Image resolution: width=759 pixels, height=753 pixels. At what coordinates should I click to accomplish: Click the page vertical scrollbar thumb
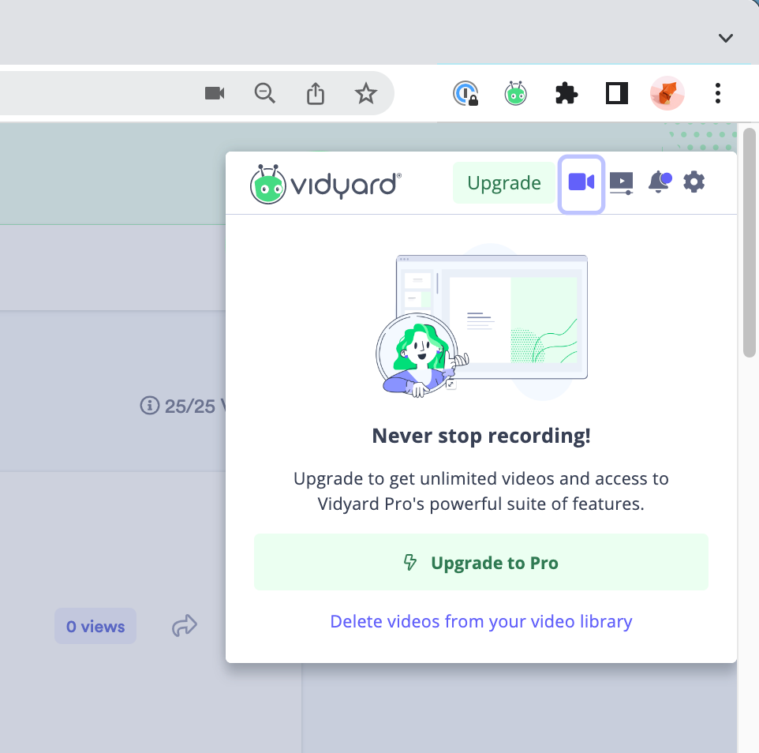(750, 242)
